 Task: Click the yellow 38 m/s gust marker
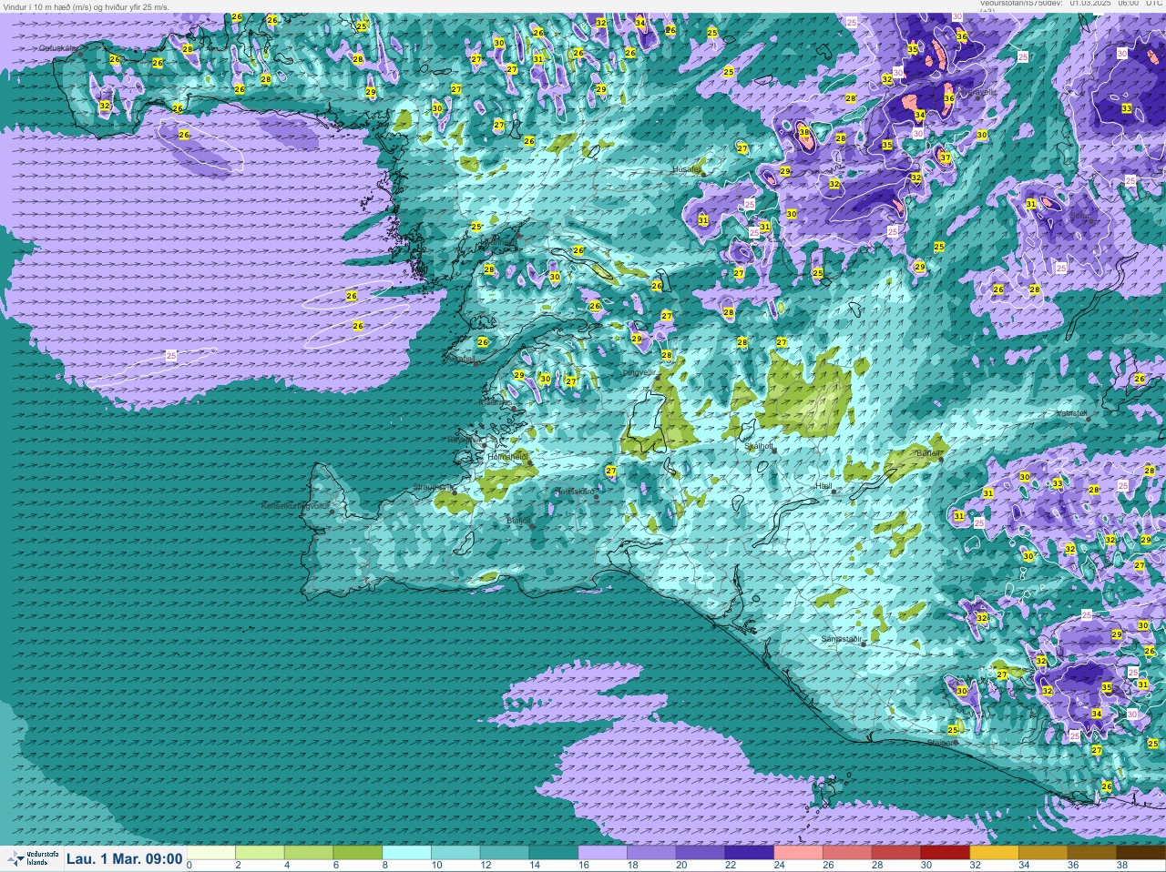click(x=803, y=133)
